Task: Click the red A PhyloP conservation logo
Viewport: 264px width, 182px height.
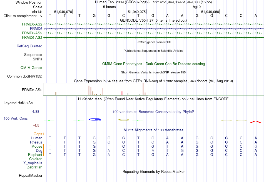Action: [x=256, y=122]
